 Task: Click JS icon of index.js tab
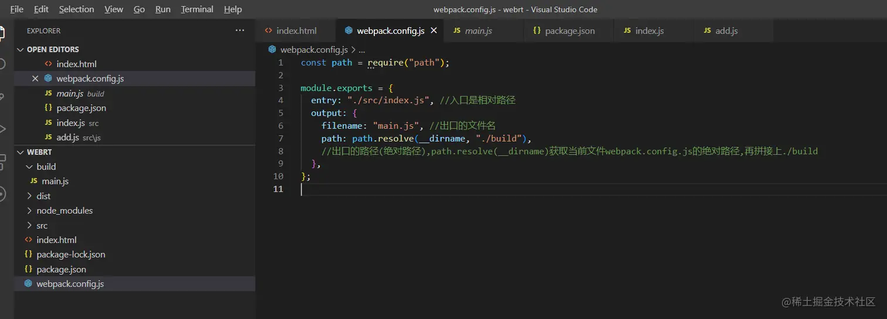pyautogui.click(x=627, y=30)
